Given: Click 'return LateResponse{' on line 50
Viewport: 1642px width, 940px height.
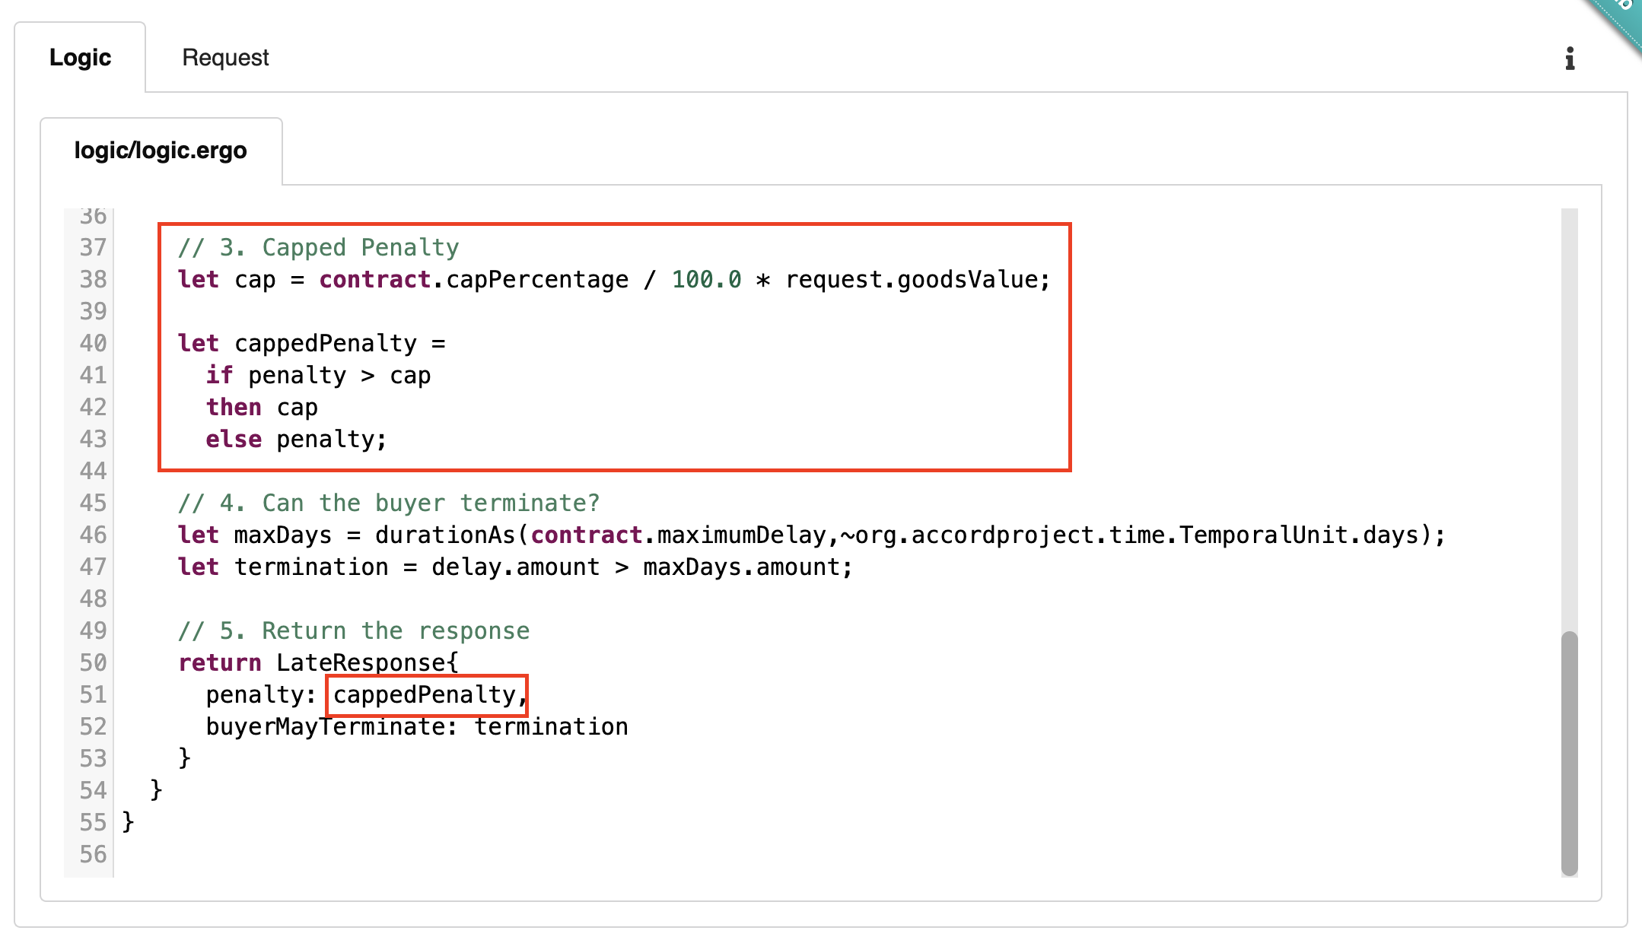Looking at the screenshot, I should click(x=318, y=662).
